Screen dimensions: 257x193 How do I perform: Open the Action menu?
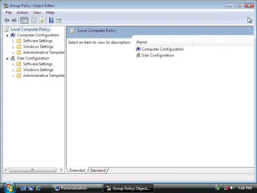click(x=22, y=13)
